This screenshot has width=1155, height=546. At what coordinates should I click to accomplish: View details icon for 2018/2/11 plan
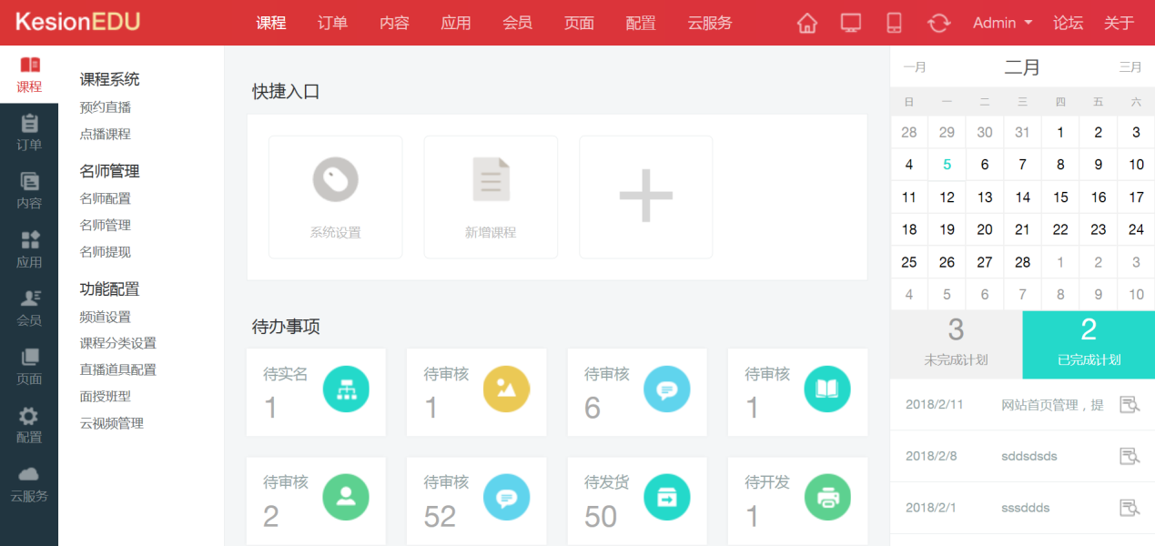(x=1129, y=405)
